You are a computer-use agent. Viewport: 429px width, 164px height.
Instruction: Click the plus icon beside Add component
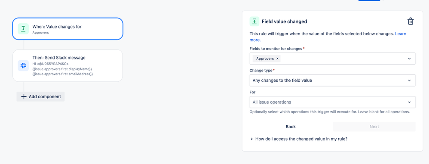point(24,97)
